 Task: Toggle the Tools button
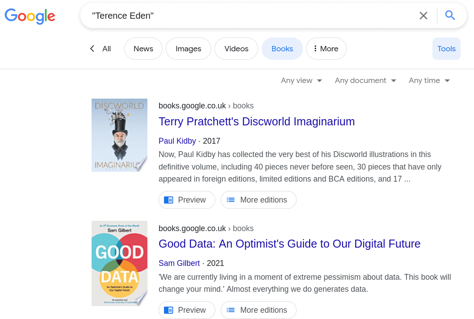pos(446,49)
